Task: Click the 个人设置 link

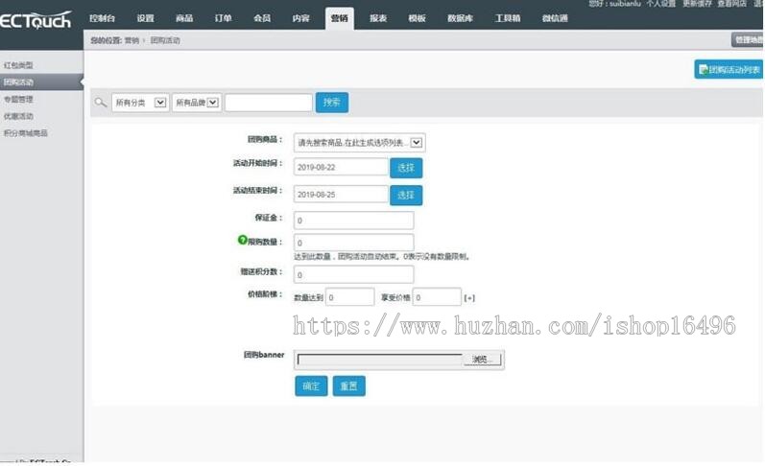Action: (x=660, y=4)
